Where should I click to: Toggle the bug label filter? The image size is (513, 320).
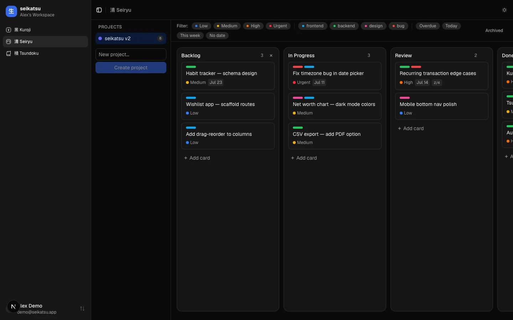pyautogui.click(x=399, y=26)
